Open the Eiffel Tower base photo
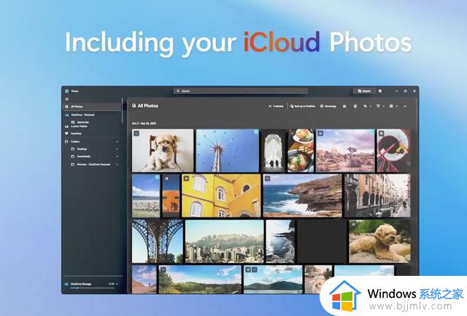 coord(158,242)
